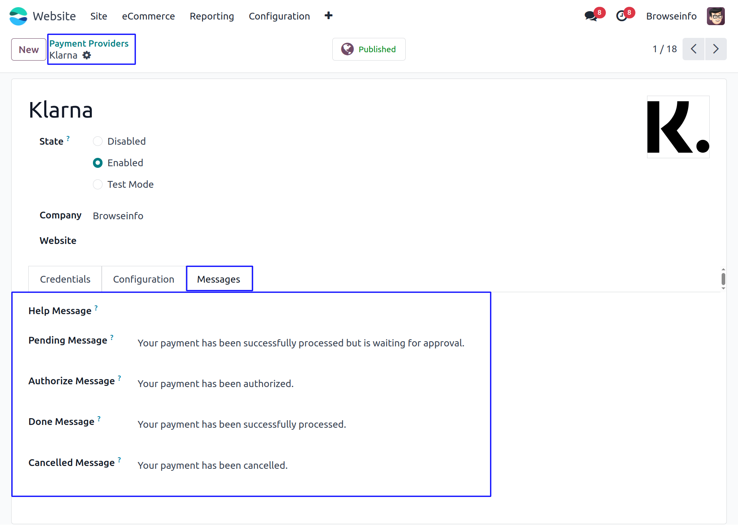Open the Reporting menu
The height and width of the screenshot is (525, 738).
click(212, 16)
